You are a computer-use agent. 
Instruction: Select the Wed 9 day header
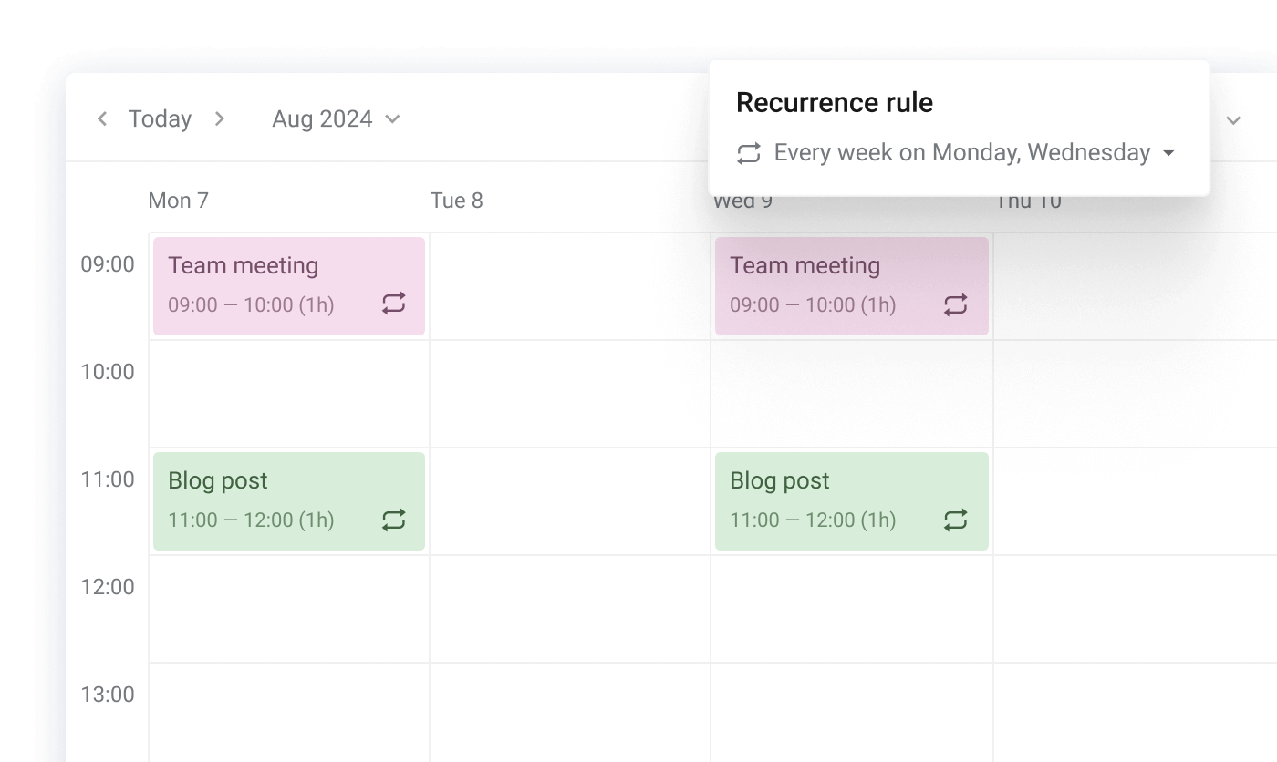pos(742,200)
